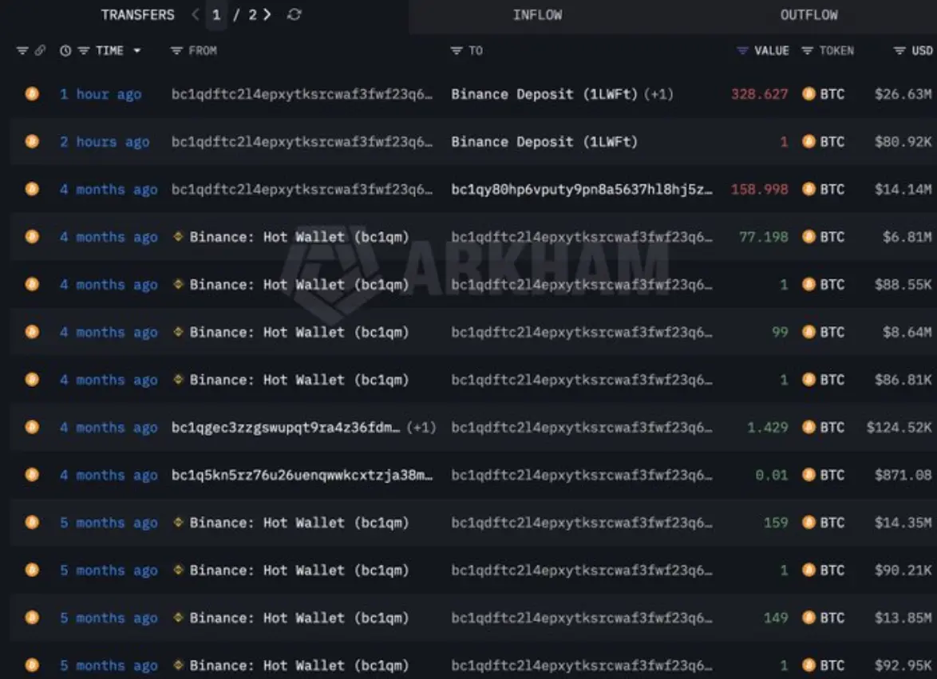Click the transaction icon of the 149 BTC row
This screenshot has width=937, height=679.
tap(32, 618)
